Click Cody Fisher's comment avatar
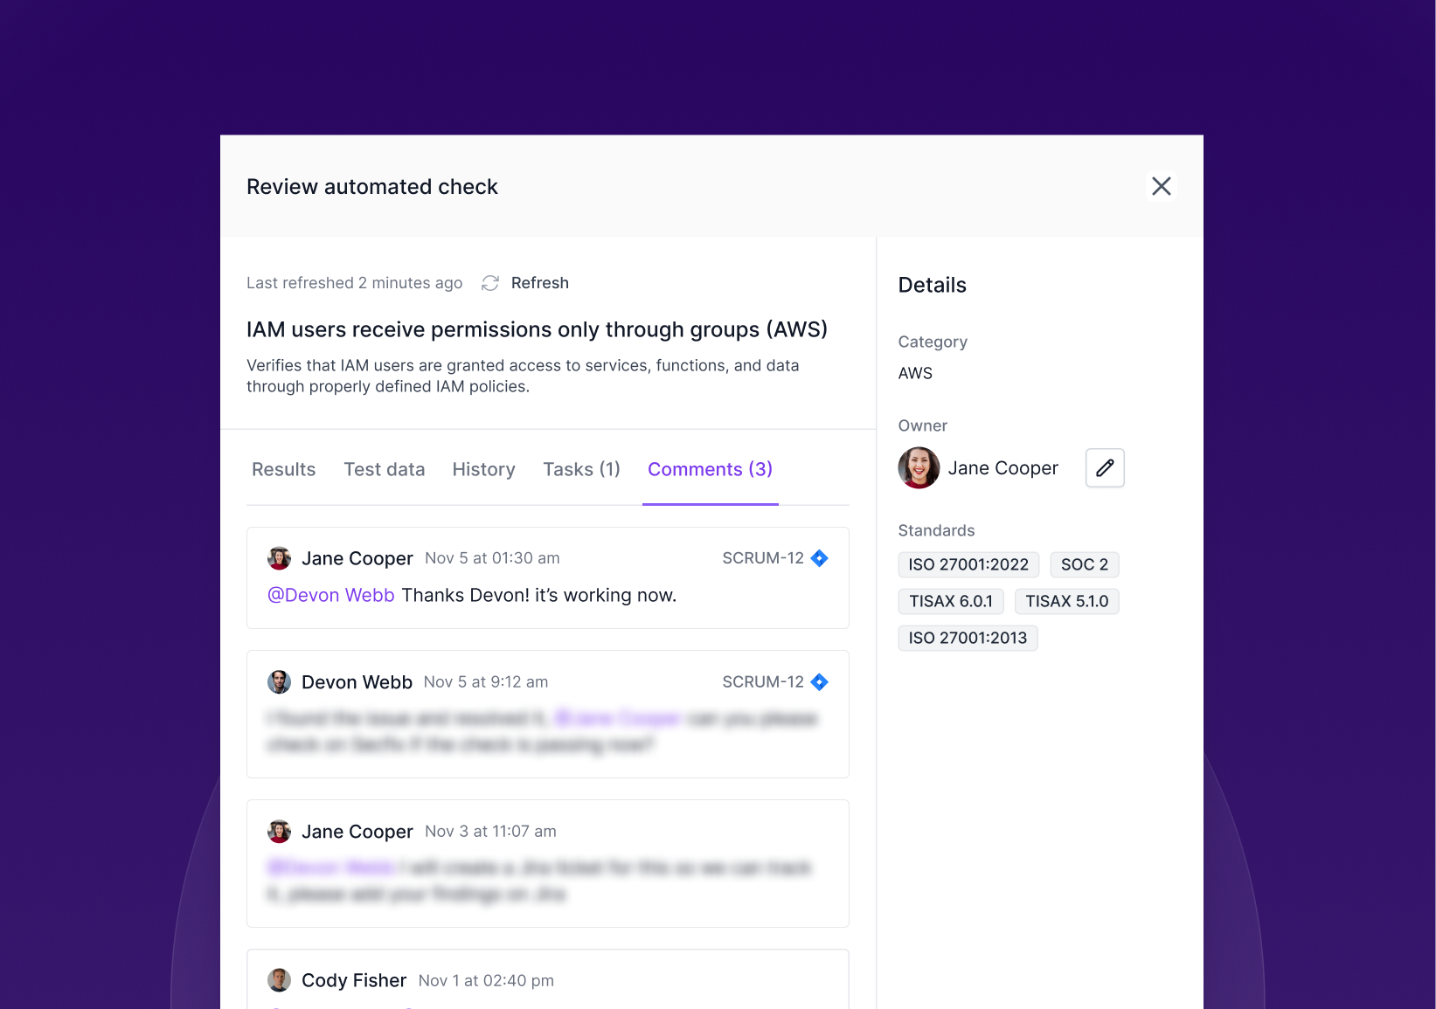The height and width of the screenshot is (1009, 1436). point(279,980)
